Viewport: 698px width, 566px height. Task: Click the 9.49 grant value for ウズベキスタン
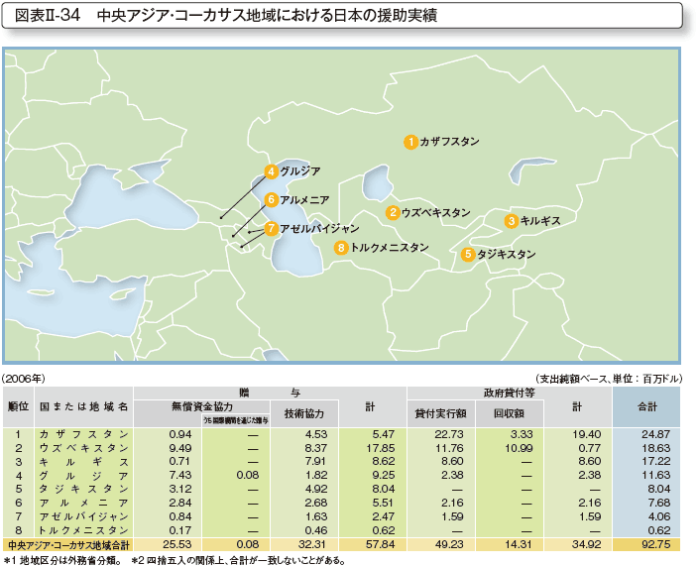pos(180,448)
